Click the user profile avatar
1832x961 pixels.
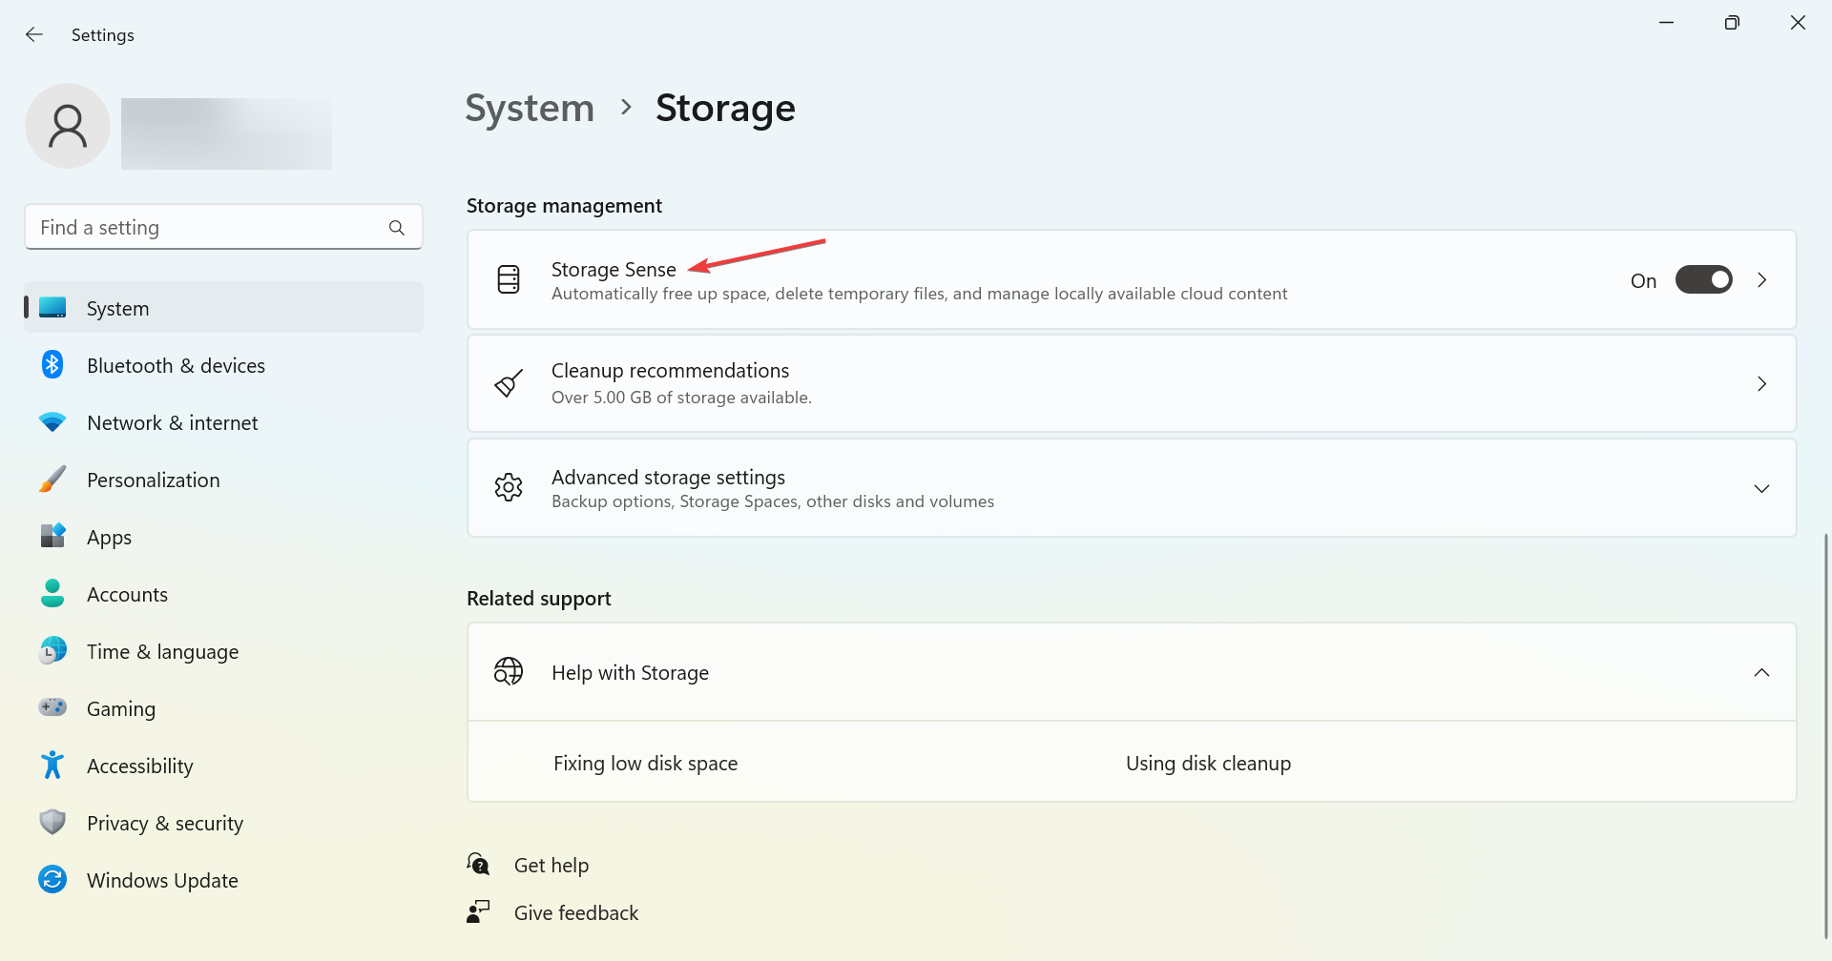click(x=68, y=126)
